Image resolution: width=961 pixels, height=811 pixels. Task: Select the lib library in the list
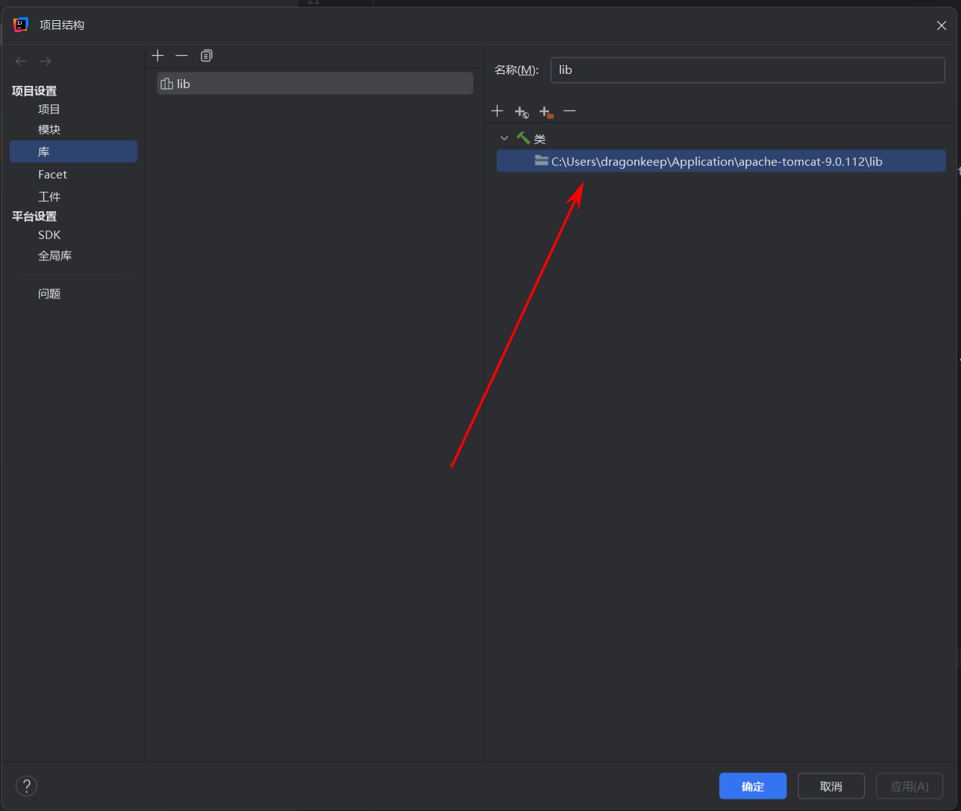[314, 84]
